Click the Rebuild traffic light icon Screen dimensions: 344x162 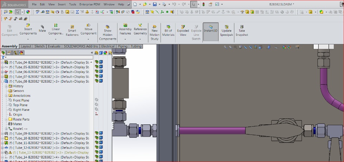click(x=204, y=5)
